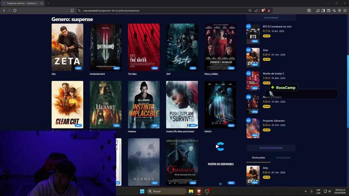The width and height of the screenshot is (349, 196).
Task: Close the Suspense archivos tab
Action: pos(42,3)
